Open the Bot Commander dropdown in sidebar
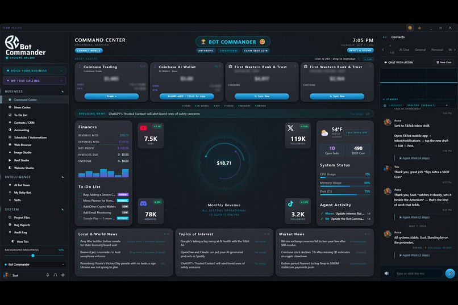The width and height of the screenshot is (458, 305). 35,265
